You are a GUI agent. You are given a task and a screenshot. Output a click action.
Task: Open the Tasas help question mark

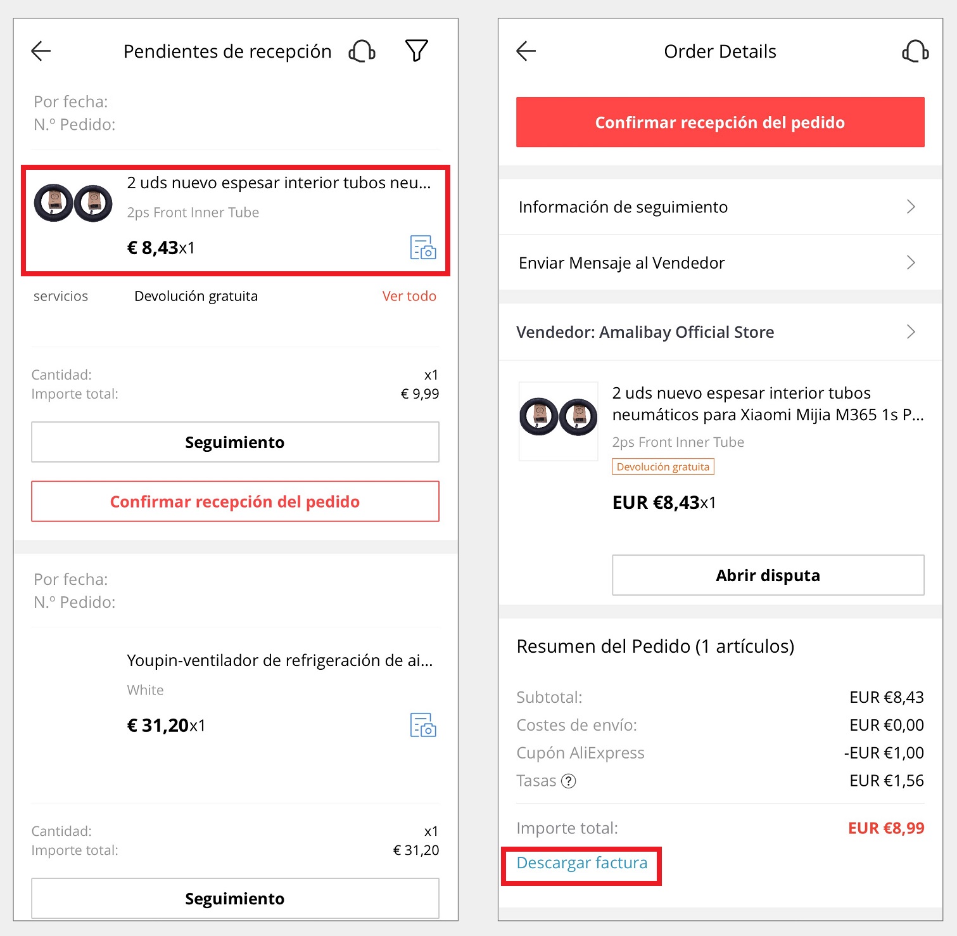569,781
